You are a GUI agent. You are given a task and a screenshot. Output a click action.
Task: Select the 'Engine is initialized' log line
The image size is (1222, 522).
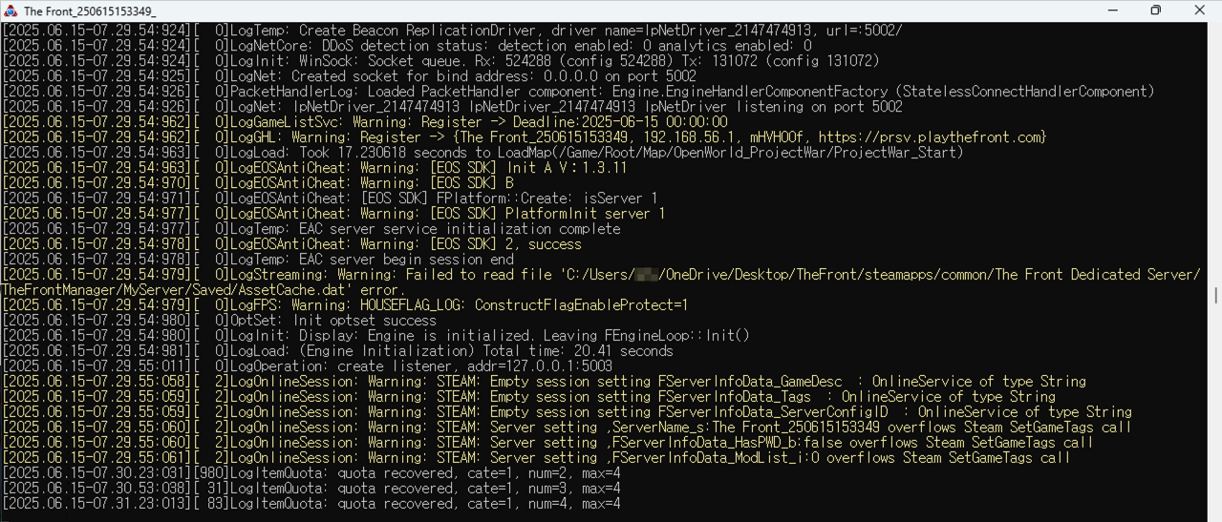tap(376, 336)
